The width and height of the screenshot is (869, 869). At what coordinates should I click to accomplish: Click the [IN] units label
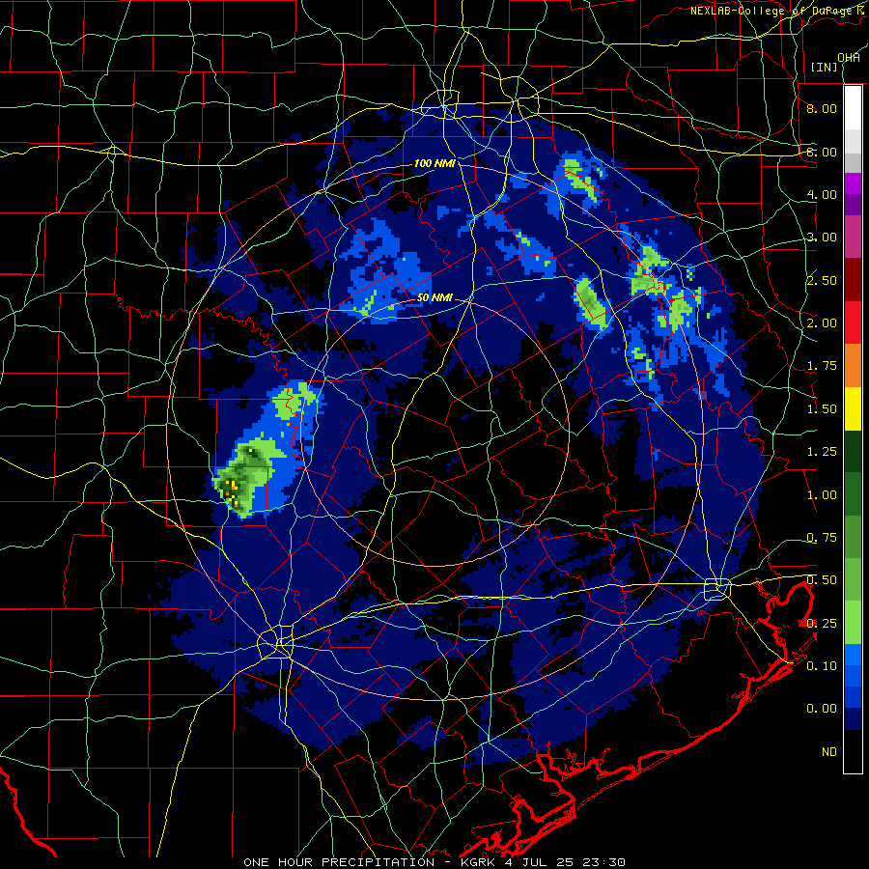click(x=825, y=67)
